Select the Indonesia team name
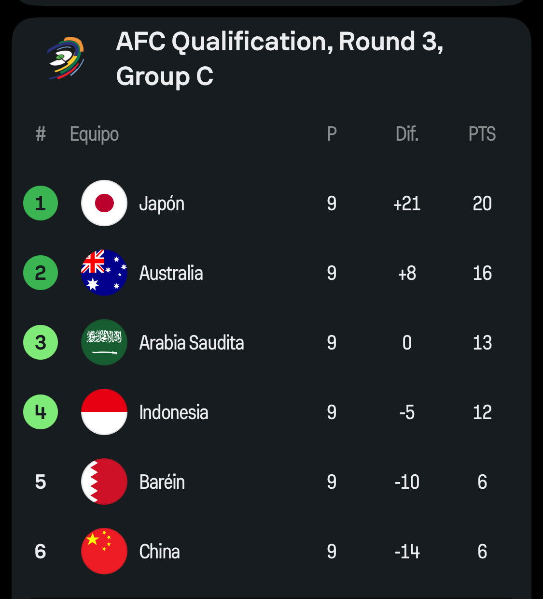Image resolution: width=543 pixels, height=599 pixels. pyautogui.click(x=174, y=412)
